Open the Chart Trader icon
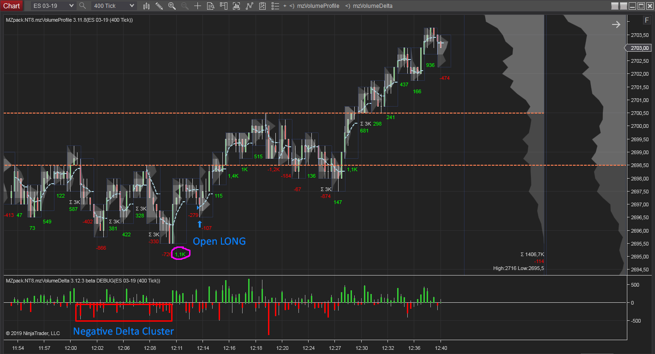The width and height of the screenshot is (655, 354). (224, 6)
